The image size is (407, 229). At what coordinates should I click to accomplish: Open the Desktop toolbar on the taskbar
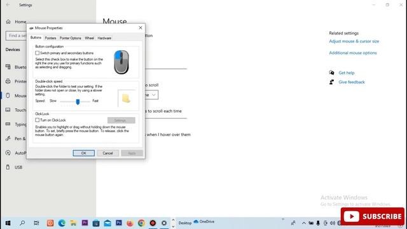click(185, 223)
